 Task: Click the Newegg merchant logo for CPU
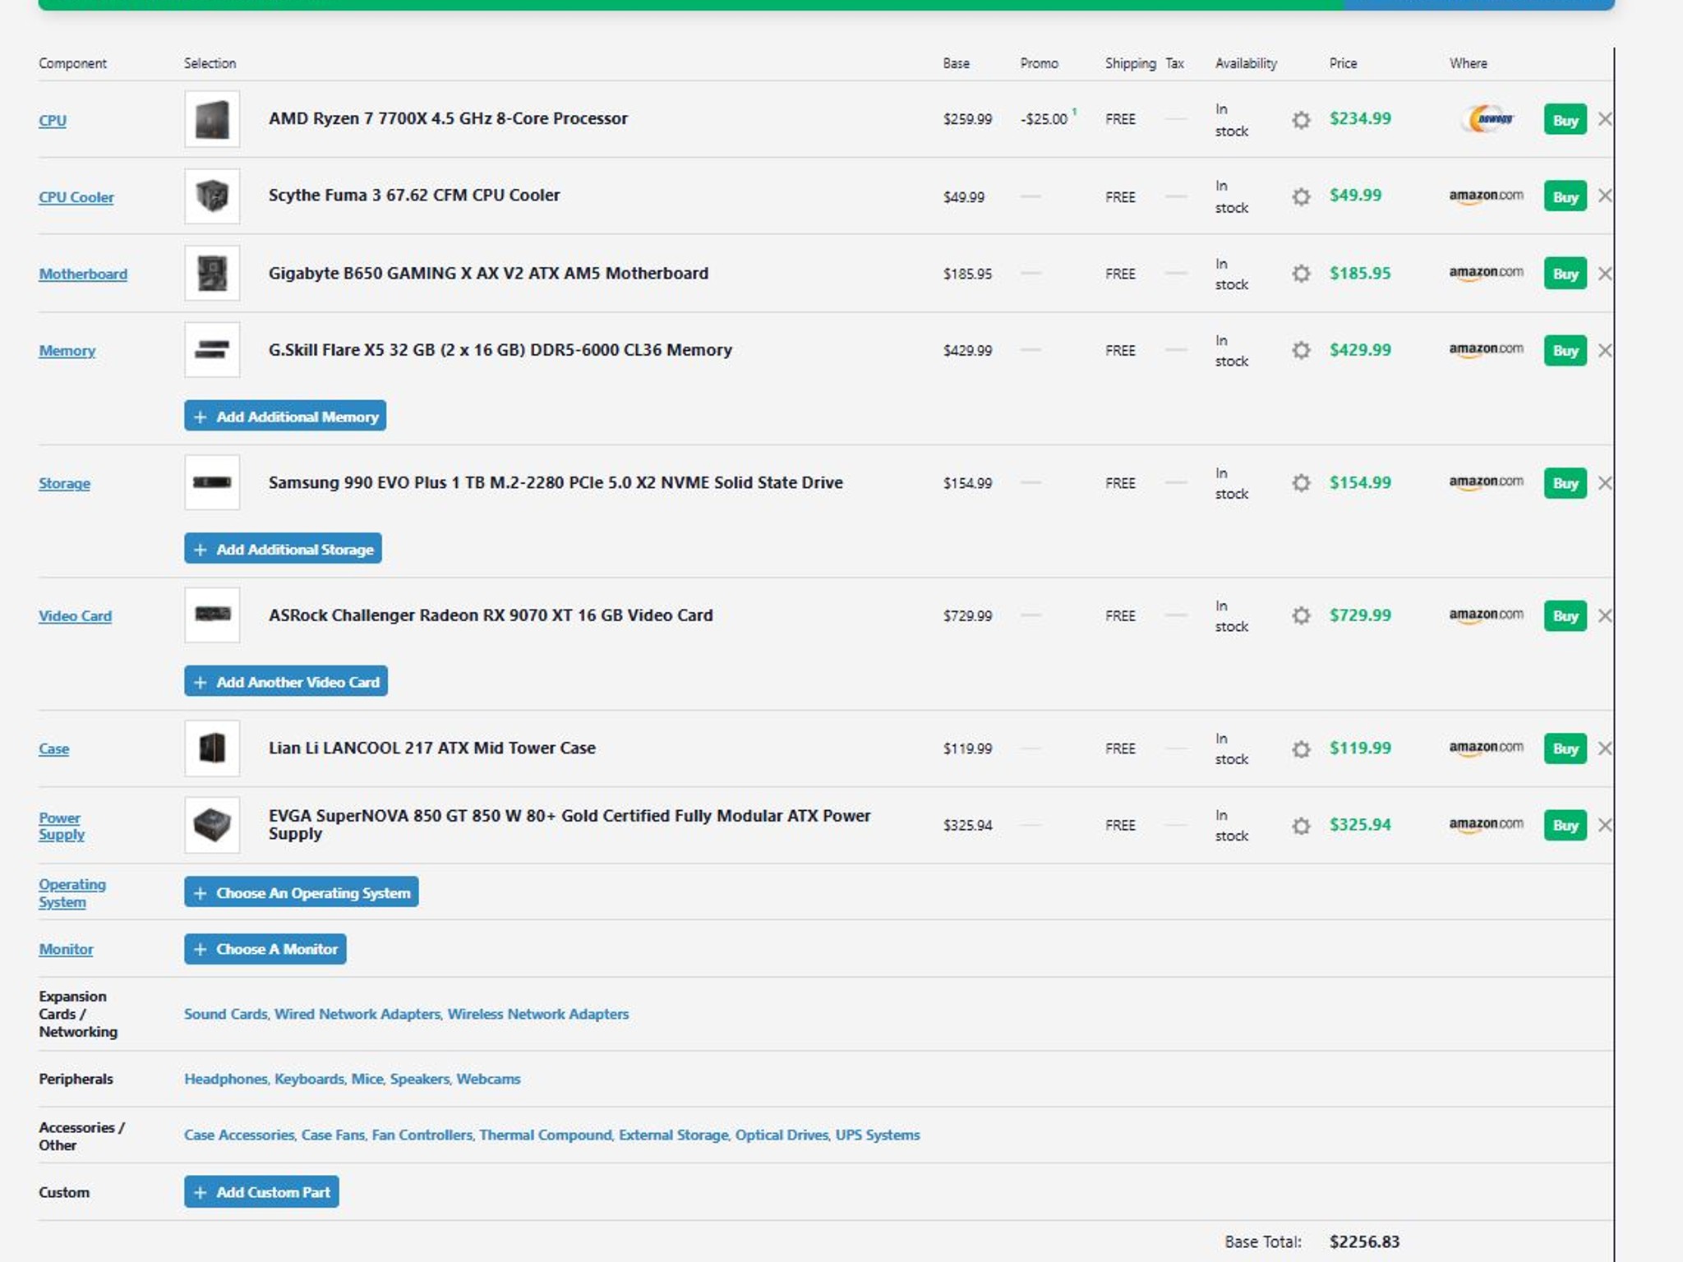tap(1489, 119)
